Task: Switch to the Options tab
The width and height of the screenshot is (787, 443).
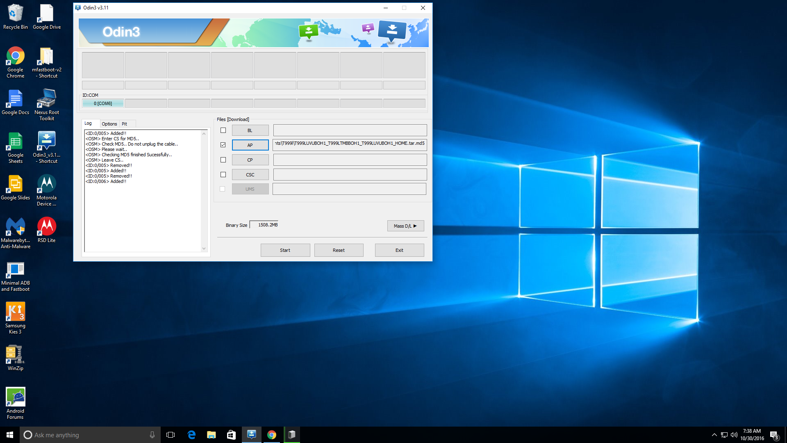Action: 109,124
